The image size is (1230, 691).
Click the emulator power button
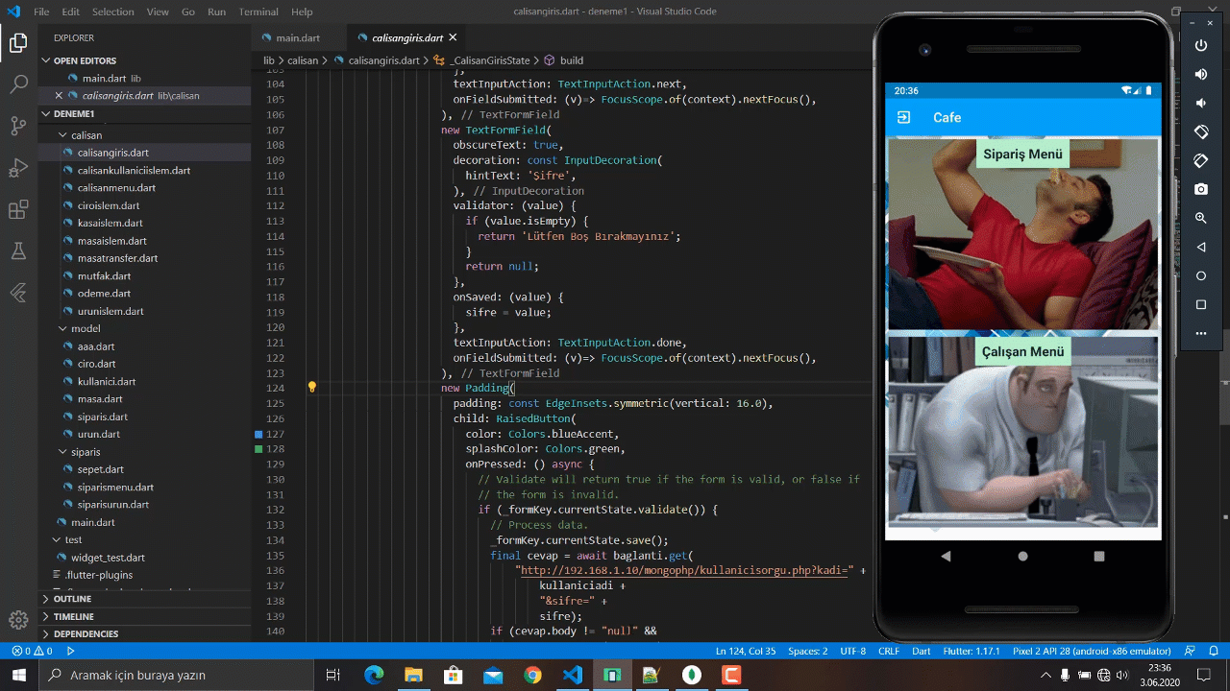[1200, 46]
